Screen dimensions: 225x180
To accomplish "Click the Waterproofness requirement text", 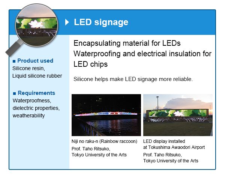I will pos(32,101).
